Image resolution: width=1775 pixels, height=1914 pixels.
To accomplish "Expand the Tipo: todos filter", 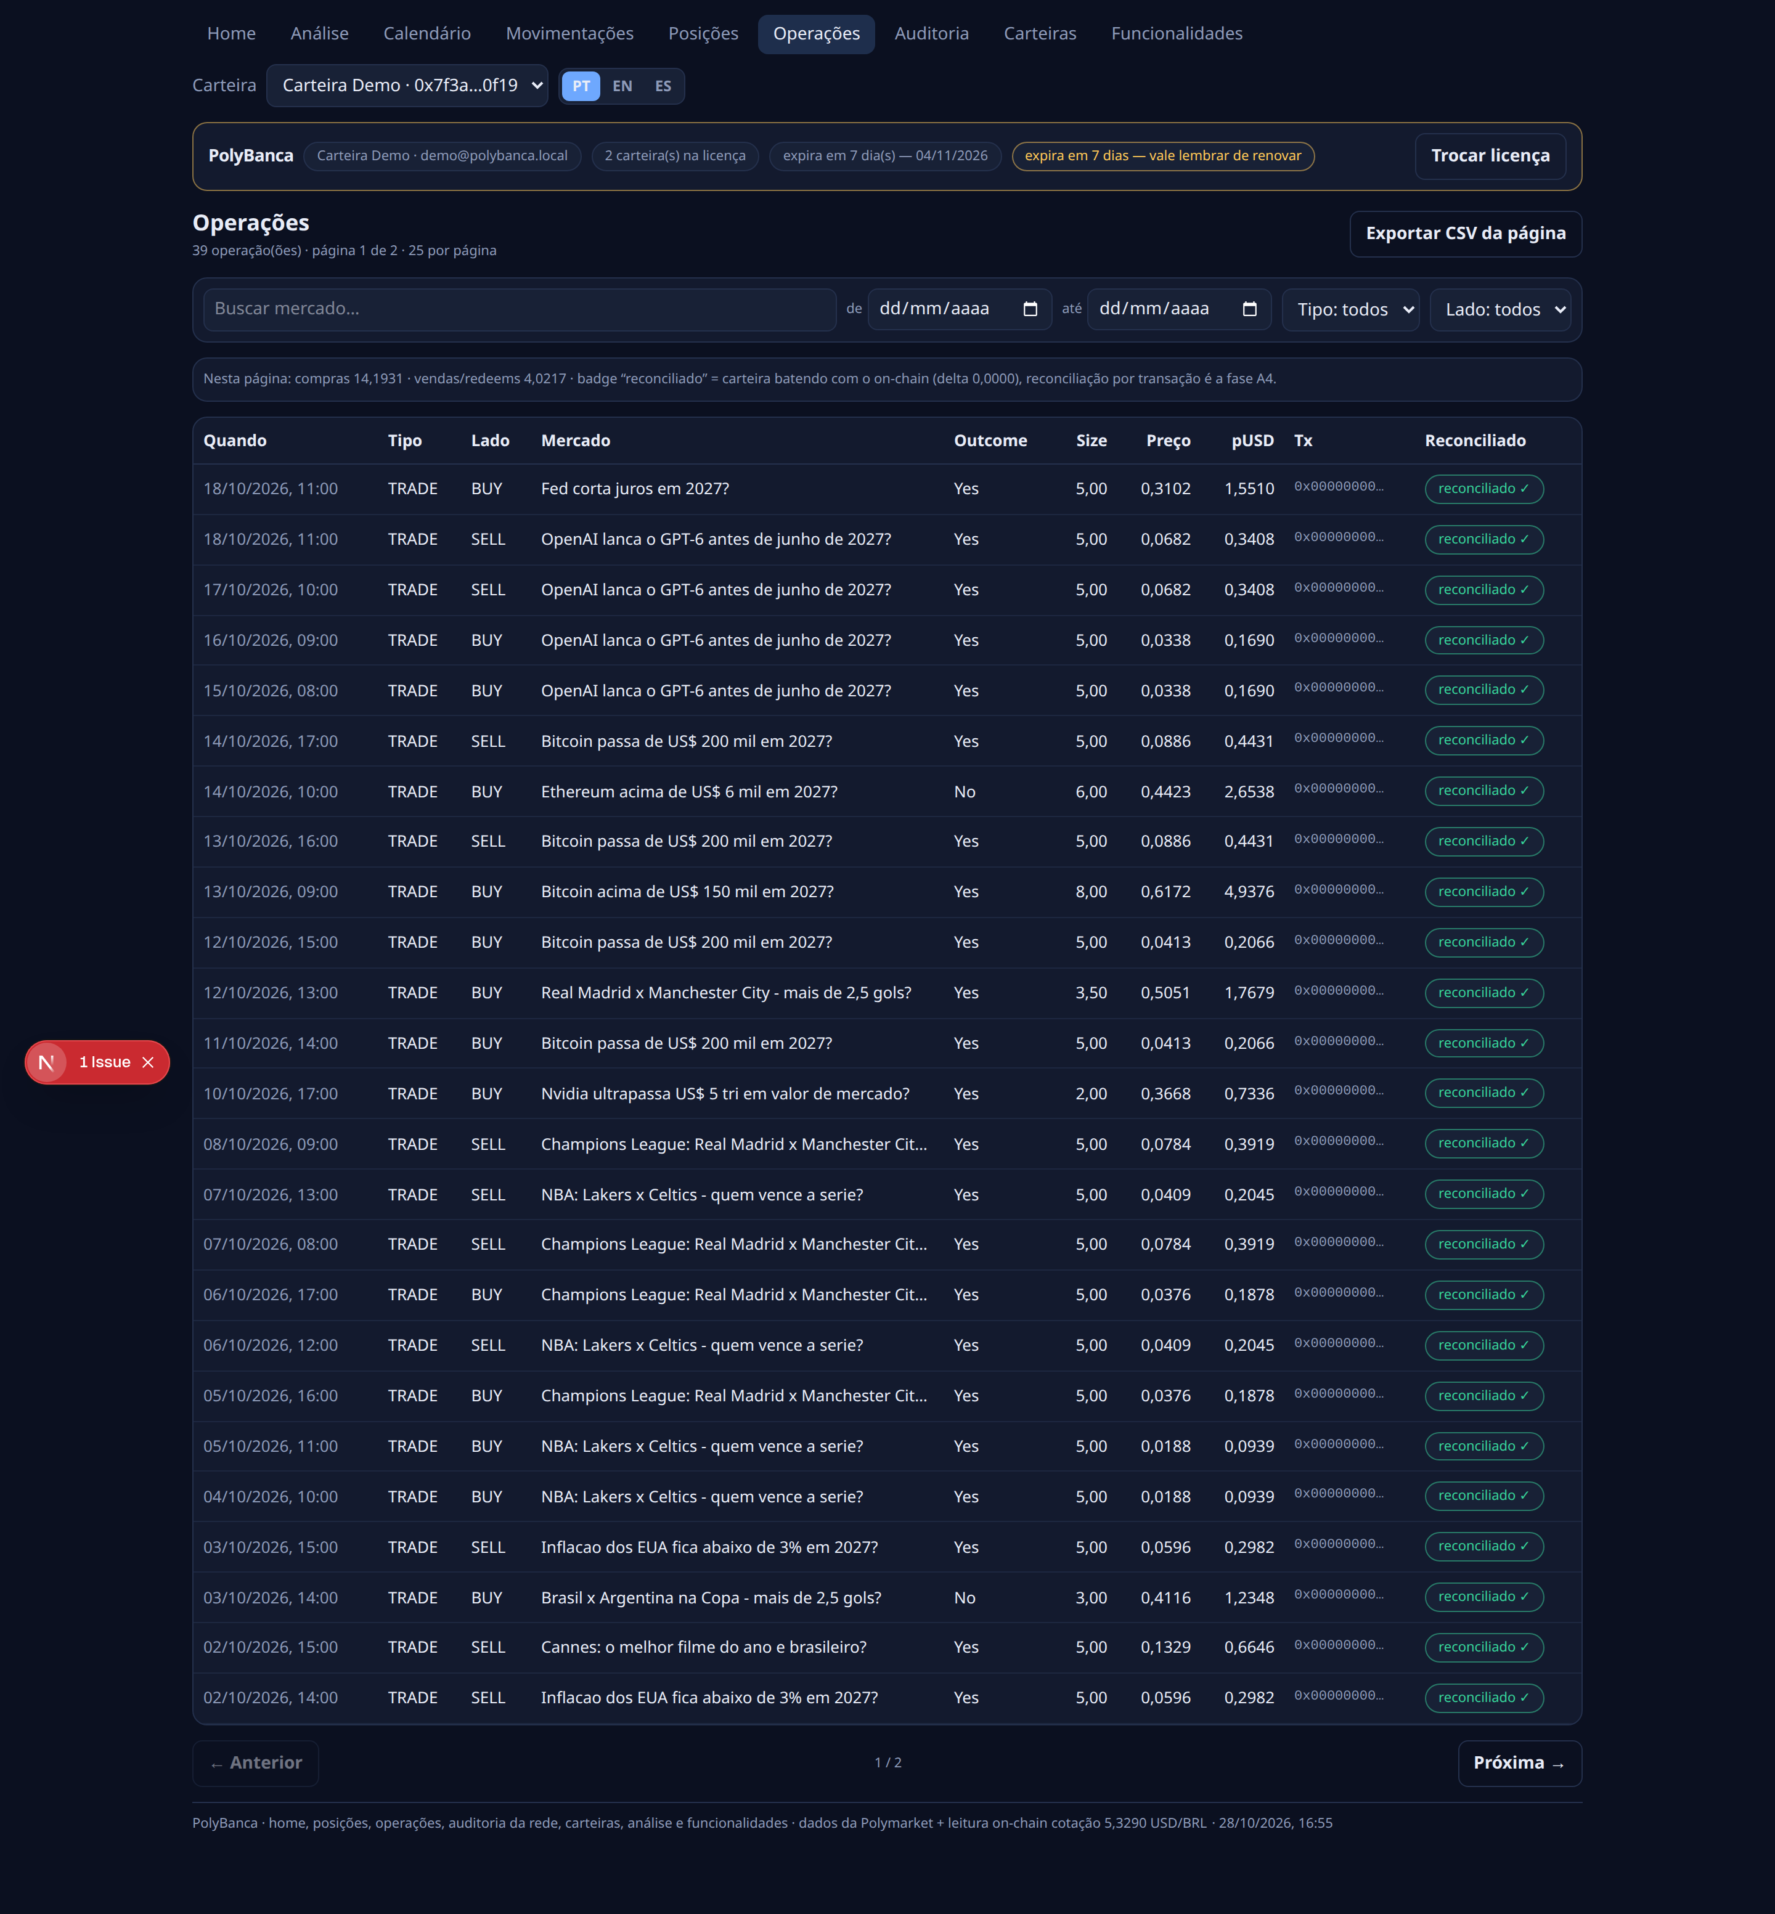I will pos(1350,309).
